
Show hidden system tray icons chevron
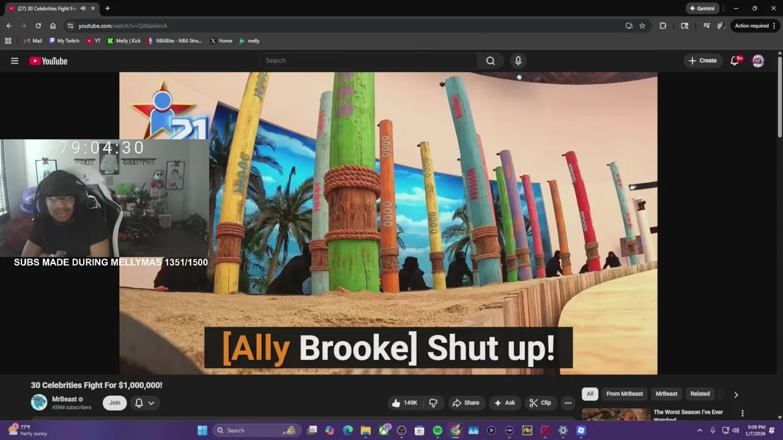coord(700,430)
